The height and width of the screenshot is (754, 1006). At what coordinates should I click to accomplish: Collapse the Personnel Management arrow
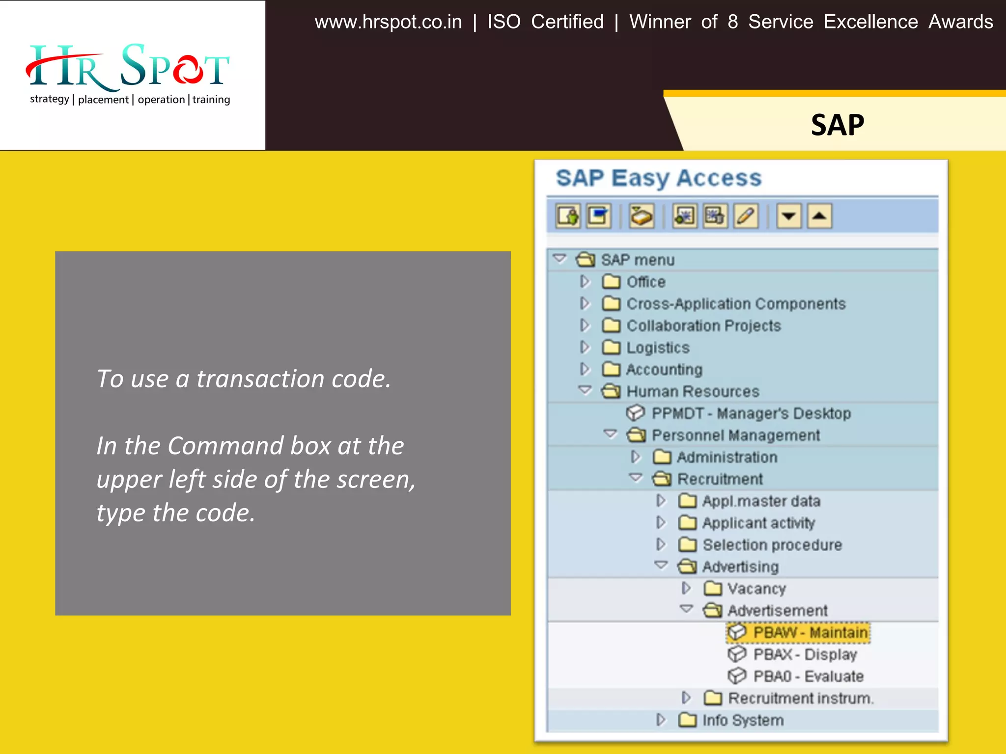pos(610,433)
